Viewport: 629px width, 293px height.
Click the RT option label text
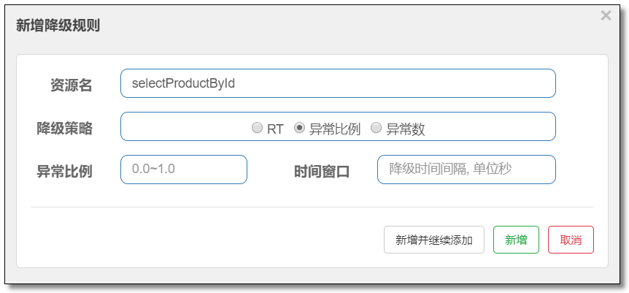(x=275, y=129)
